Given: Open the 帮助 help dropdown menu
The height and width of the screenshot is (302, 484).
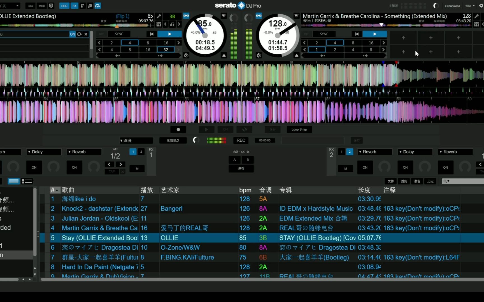Looking at the screenshot, I should point(470,6).
